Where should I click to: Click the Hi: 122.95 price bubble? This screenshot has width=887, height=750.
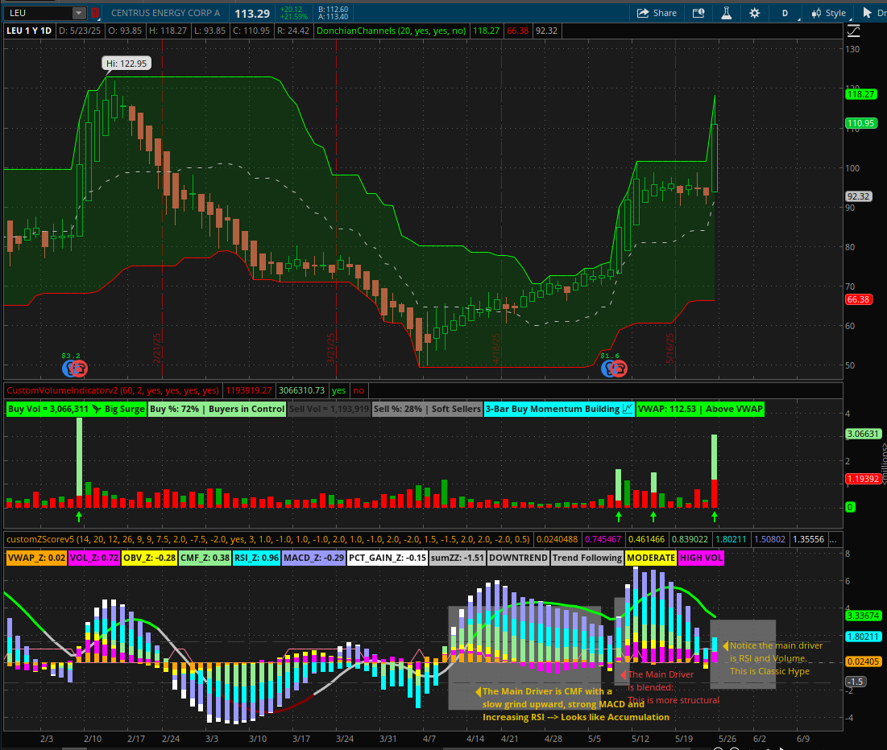(x=126, y=64)
